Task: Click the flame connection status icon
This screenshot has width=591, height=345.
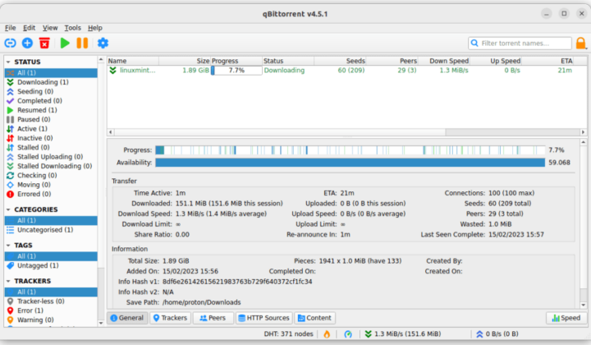Action: (x=327, y=334)
